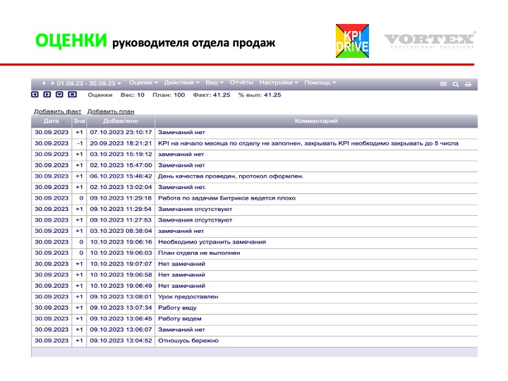The image size is (508, 381).
Task: Open the Настройки menu
Action: pyautogui.click(x=279, y=83)
